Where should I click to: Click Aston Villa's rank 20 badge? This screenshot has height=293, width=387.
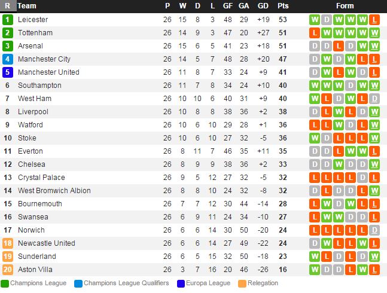pos(7,270)
